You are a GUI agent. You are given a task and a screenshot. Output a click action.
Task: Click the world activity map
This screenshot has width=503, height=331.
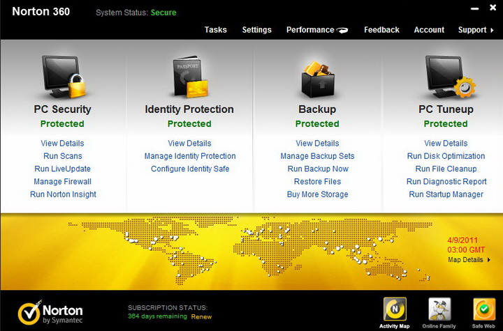click(250, 250)
